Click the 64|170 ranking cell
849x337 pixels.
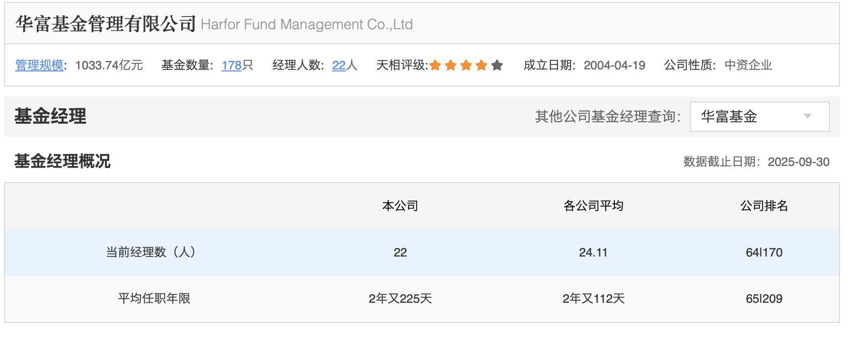pos(764,252)
